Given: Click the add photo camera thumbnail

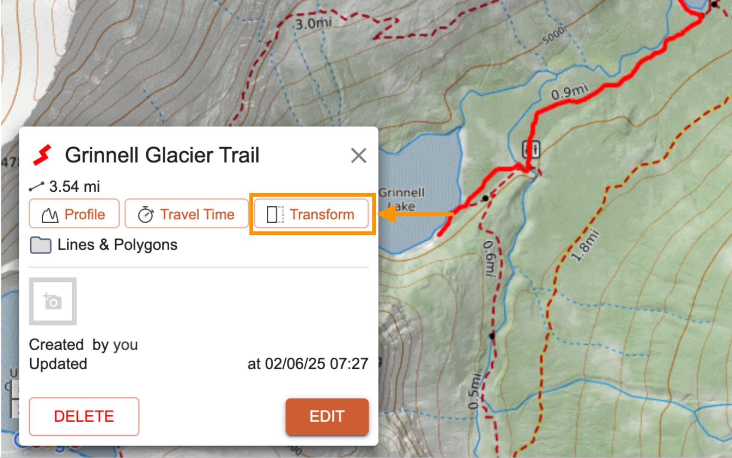Looking at the screenshot, I should coord(53,301).
